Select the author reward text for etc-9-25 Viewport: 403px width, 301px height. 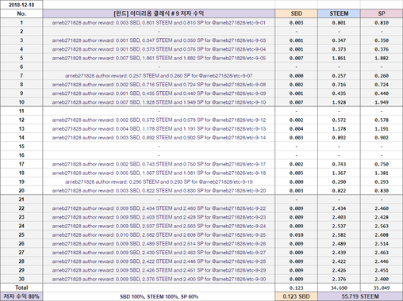coord(159,235)
